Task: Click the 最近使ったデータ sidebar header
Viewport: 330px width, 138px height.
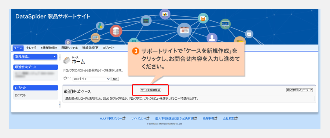Action: (x=35, y=67)
